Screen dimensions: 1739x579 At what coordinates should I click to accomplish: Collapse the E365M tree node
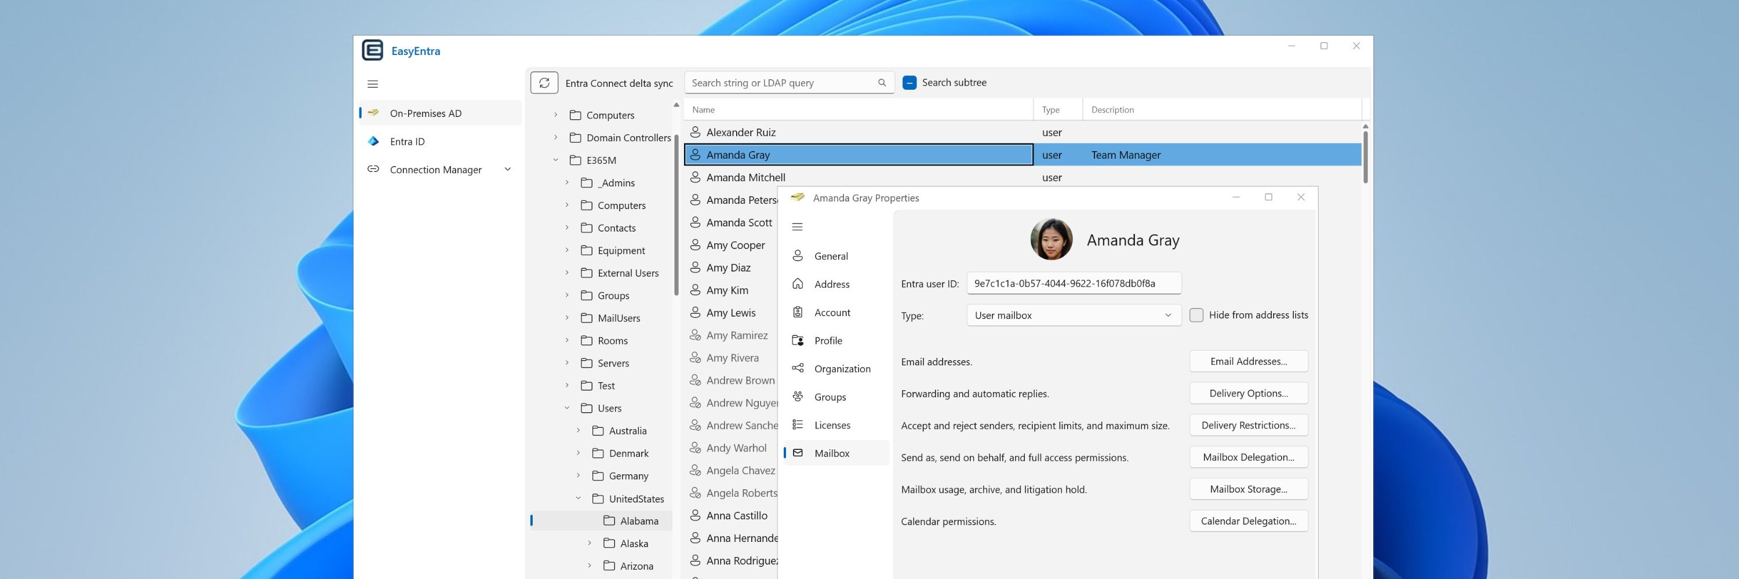coord(555,160)
